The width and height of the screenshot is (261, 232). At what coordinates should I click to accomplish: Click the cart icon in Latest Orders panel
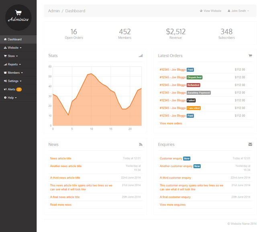pos(250,56)
